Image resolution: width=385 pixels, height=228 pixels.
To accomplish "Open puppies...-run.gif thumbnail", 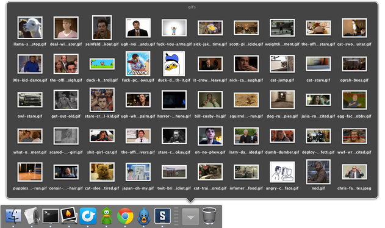I will (x=30, y=172).
